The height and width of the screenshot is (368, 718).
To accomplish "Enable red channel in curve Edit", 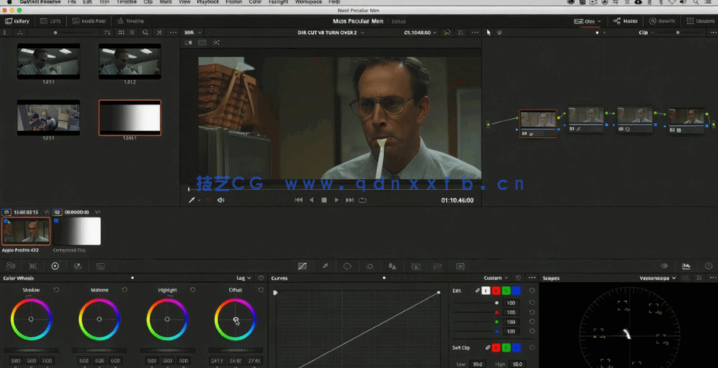I will click(496, 291).
